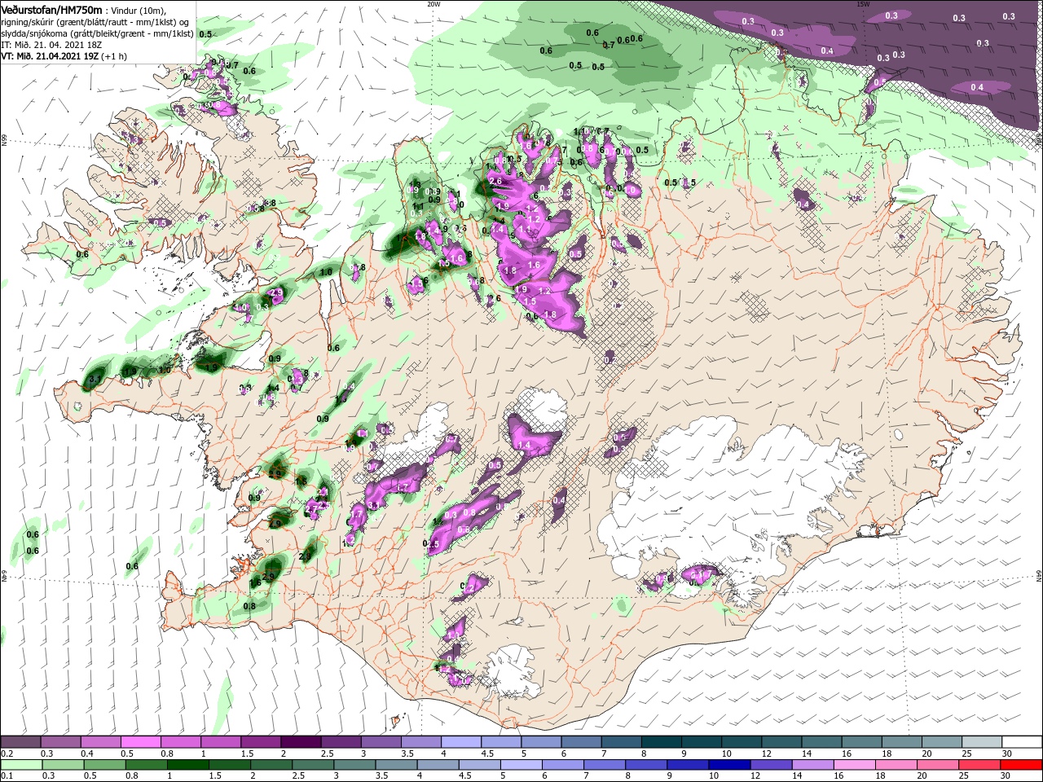
Task: Pick the bright pink 0.5 swatch in upper legend
Action: [x=140, y=742]
